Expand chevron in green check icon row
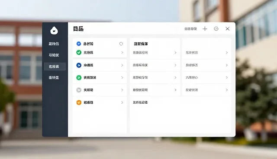This screenshot has height=159, width=277. coord(122,53)
